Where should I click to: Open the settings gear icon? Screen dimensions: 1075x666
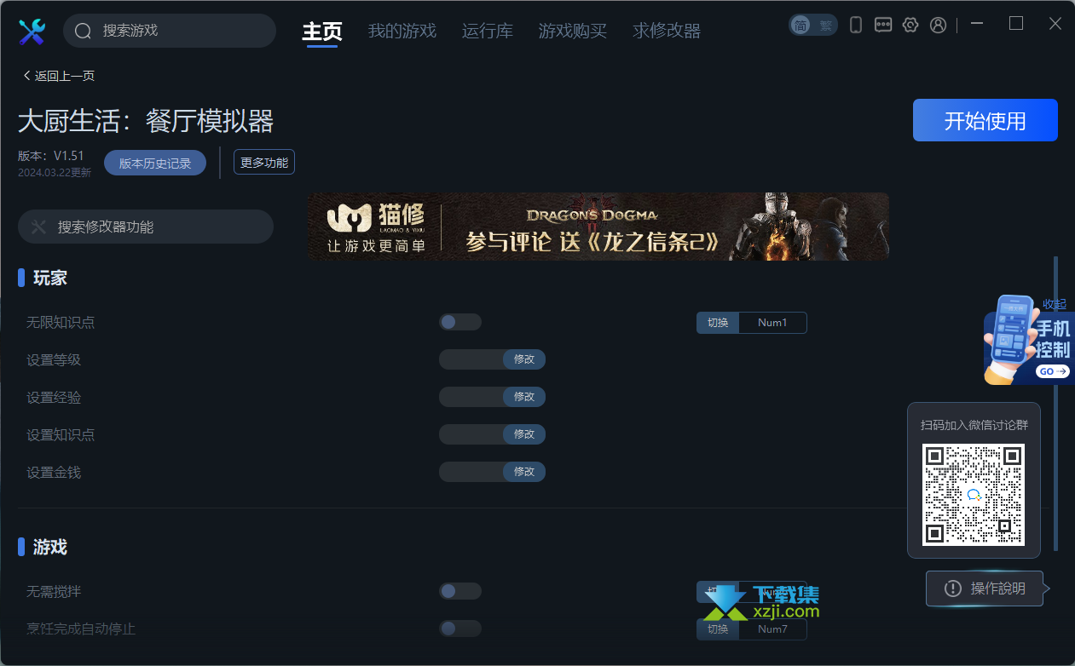click(x=910, y=26)
